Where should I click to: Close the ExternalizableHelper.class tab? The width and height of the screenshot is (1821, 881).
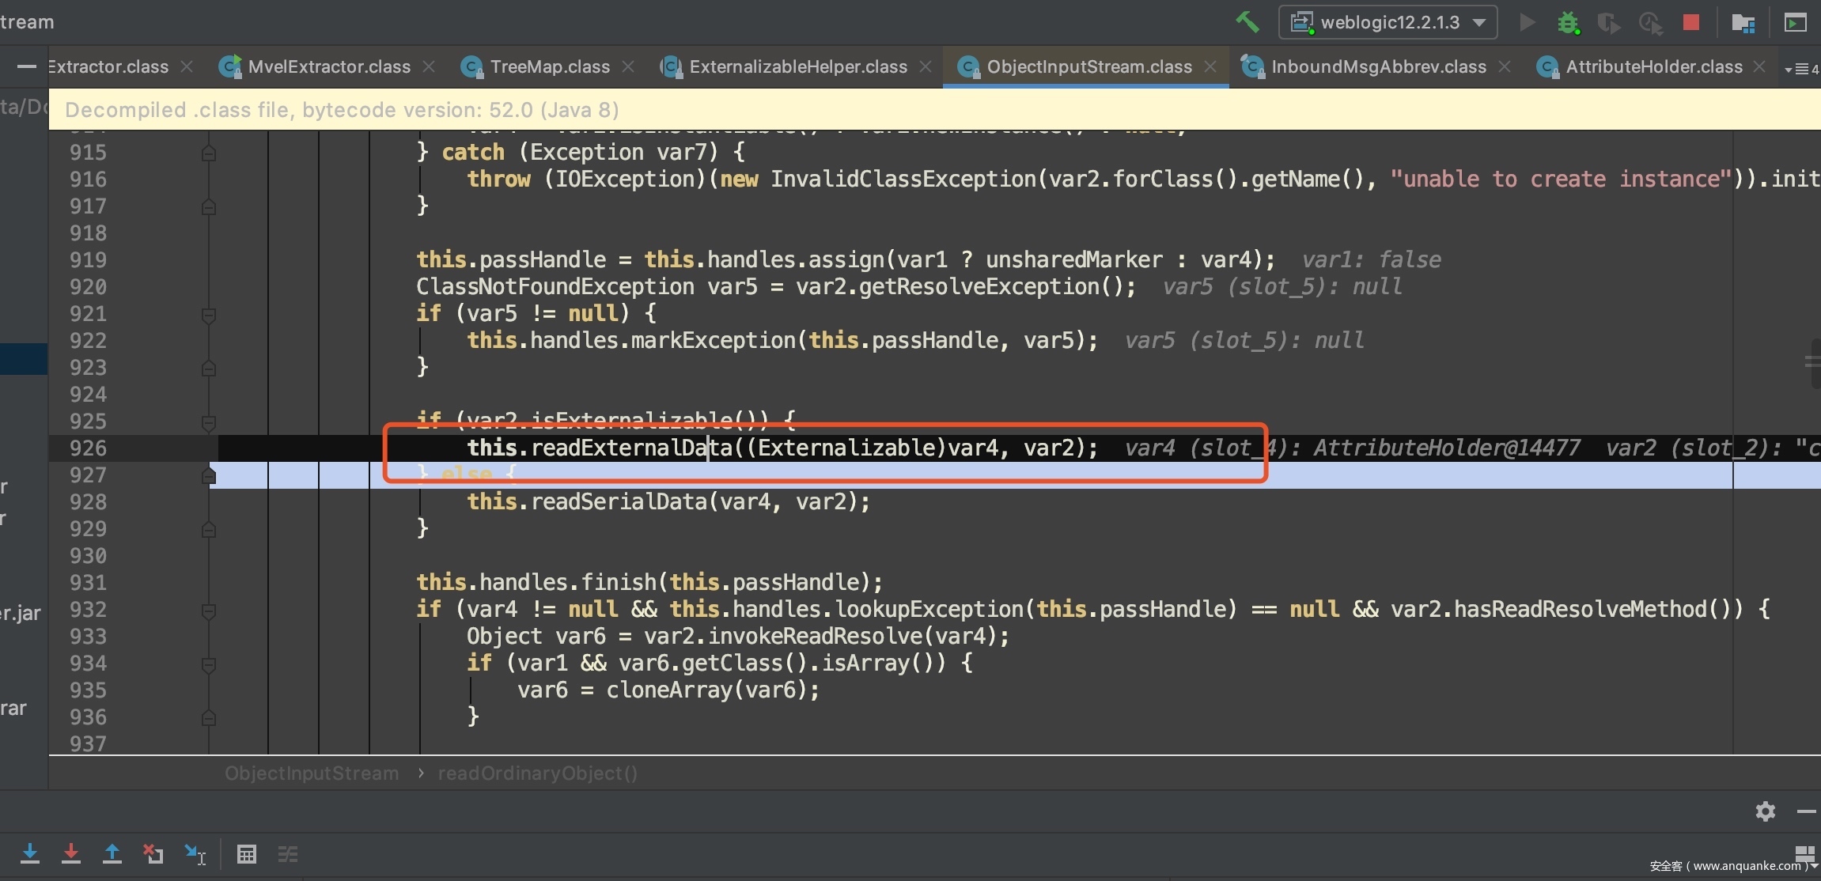[x=925, y=67]
